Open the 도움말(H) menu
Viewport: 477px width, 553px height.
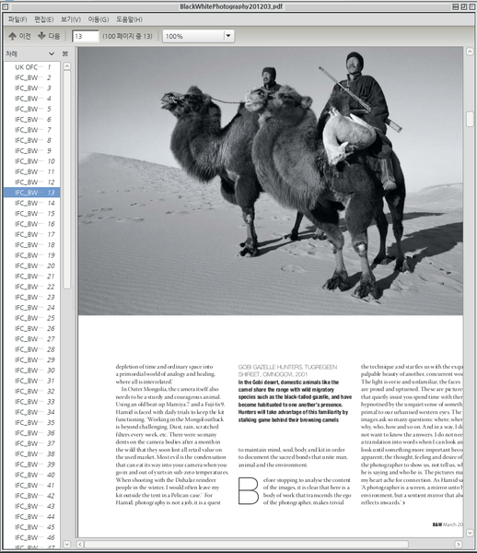tap(129, 19)
